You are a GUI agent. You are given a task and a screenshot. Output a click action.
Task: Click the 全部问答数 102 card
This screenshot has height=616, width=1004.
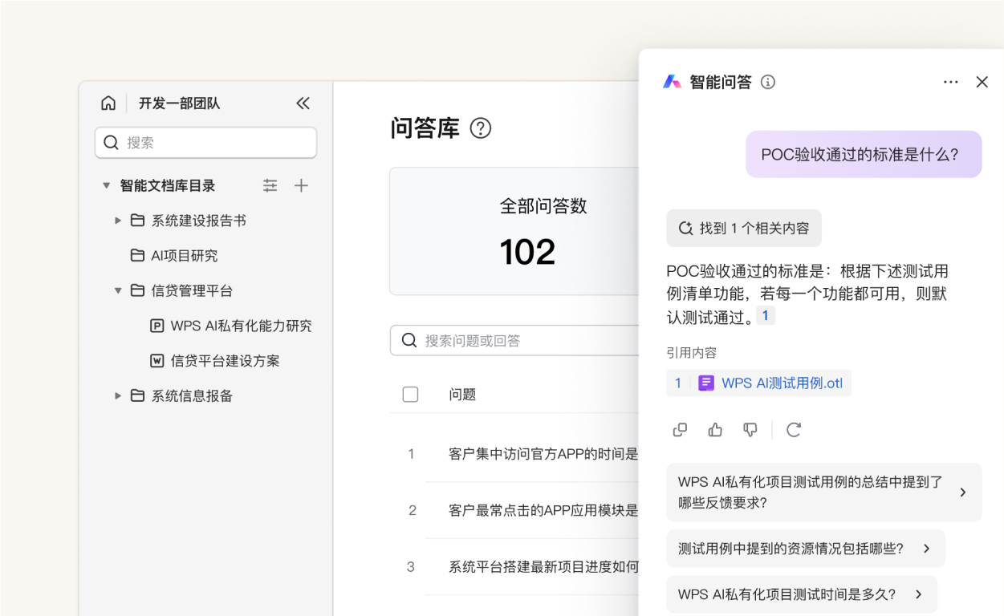(514, 231)
